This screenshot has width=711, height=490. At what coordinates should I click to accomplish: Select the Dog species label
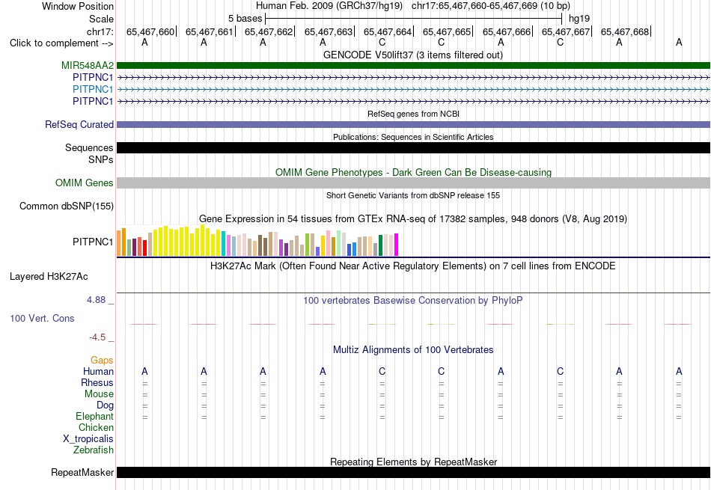pos(105,405)
